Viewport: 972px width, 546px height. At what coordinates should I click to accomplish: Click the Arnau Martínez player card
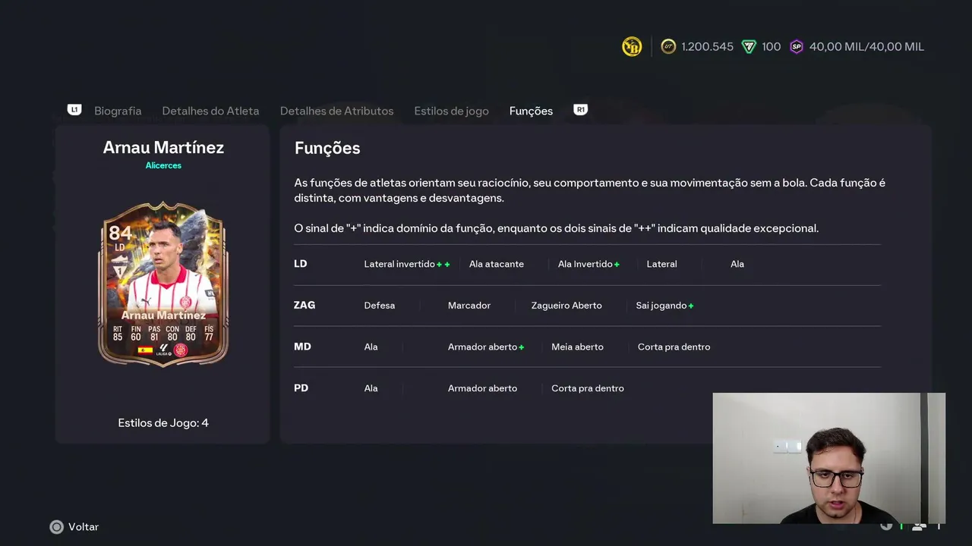pos(163,284)
